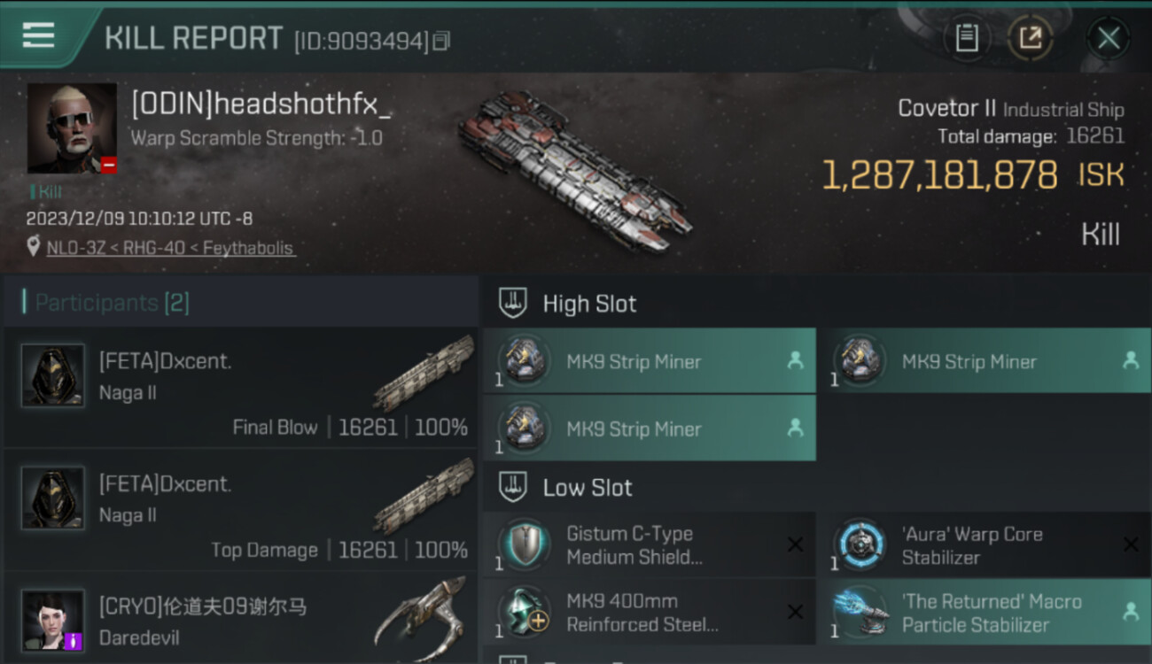Click the X on Gistum C-Type Medium Shield

[x=796, y=544]
